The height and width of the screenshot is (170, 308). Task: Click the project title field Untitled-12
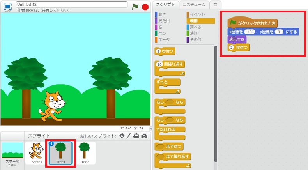(72, 5)
